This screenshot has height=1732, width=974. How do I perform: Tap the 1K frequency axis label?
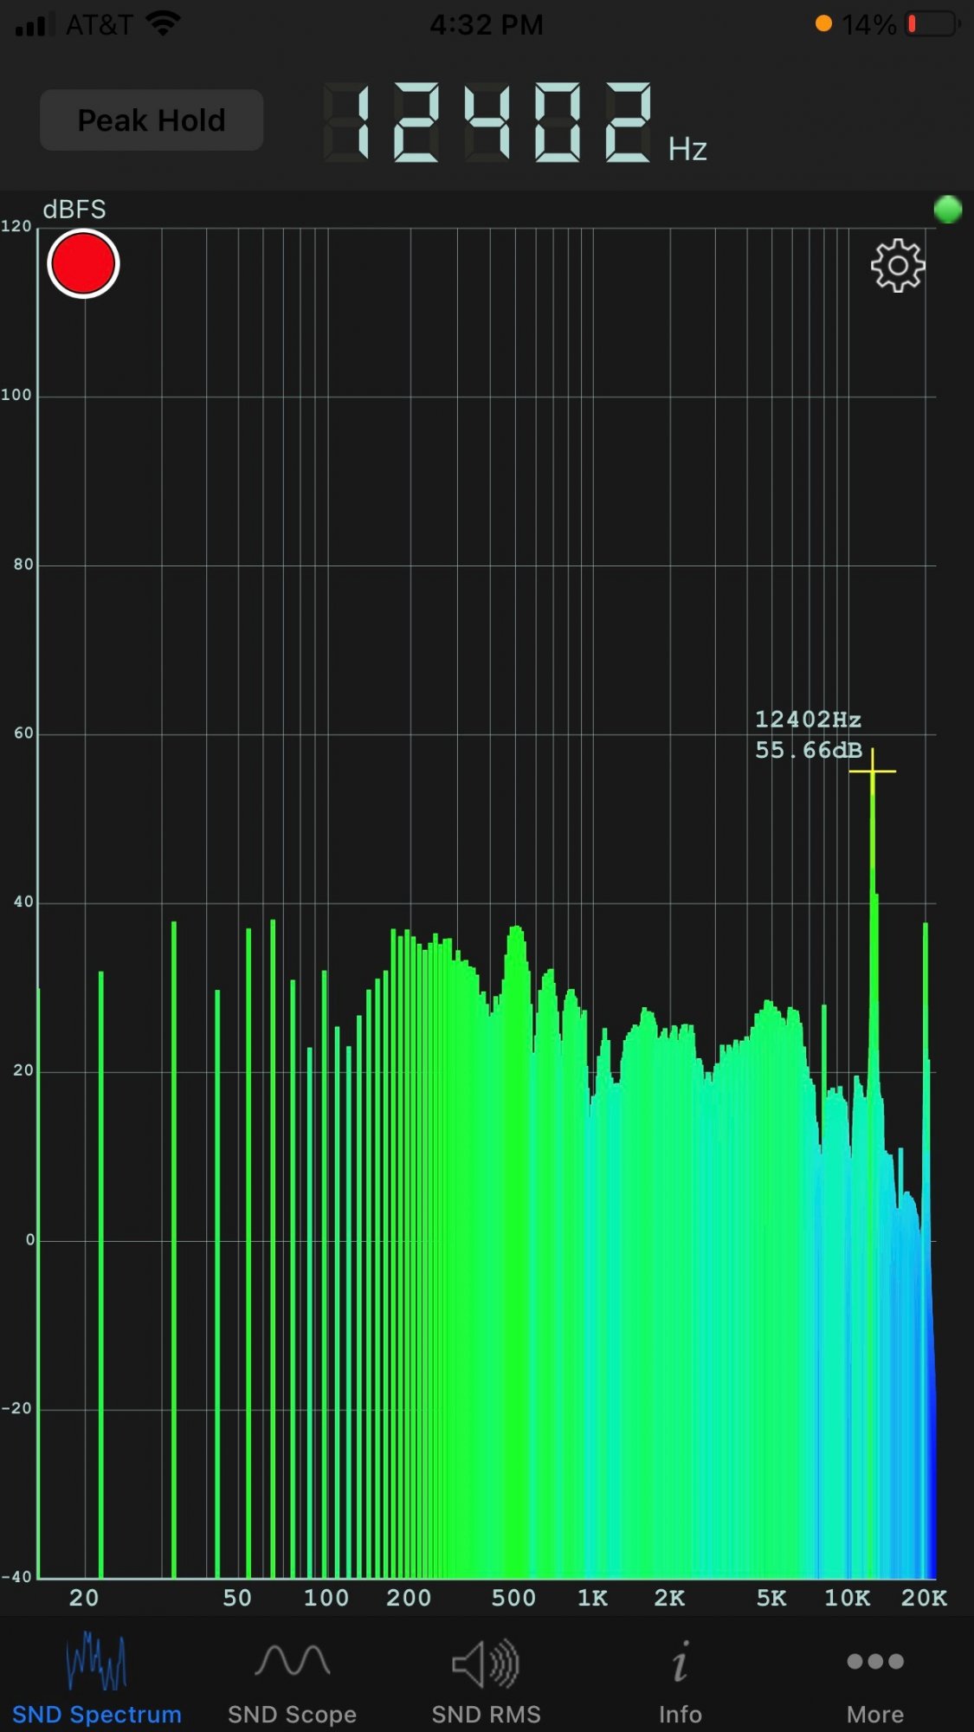point(592,1598)
